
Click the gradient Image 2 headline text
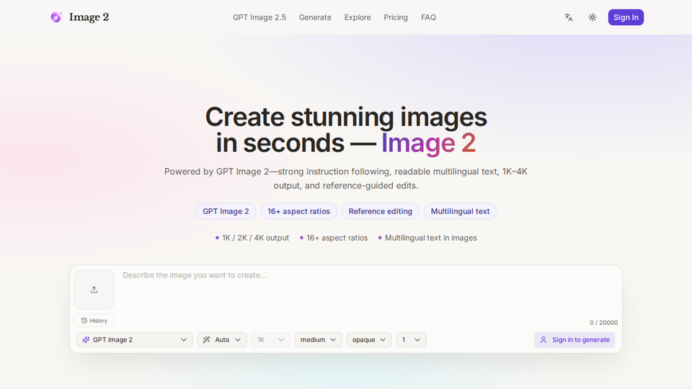pos(428,143)
